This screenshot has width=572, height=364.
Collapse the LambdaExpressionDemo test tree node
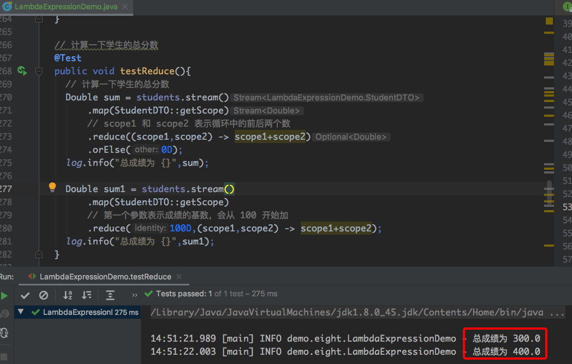pyautogui.click(x=21, y=313)
